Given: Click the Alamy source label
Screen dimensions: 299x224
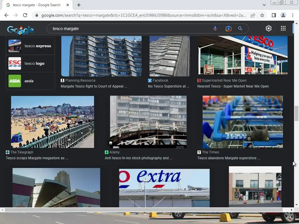Looking at the screenshot, I should click(x=114, y=152).
